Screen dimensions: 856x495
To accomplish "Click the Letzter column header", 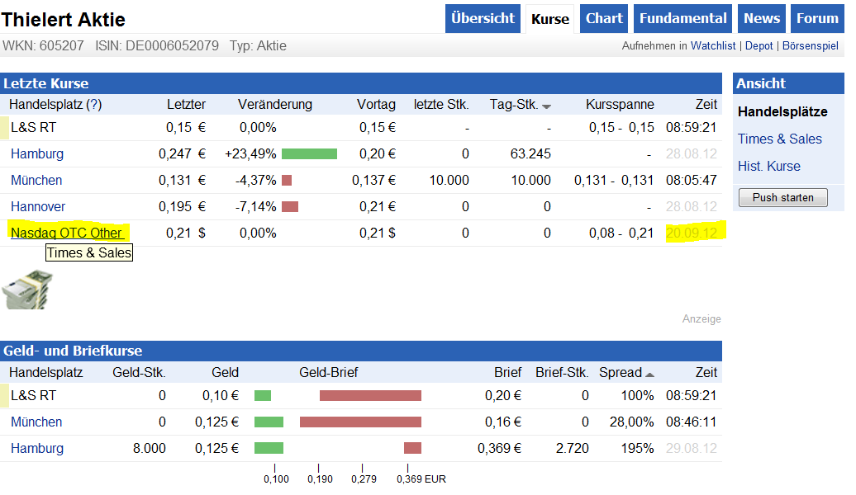I will coord(186,104).
